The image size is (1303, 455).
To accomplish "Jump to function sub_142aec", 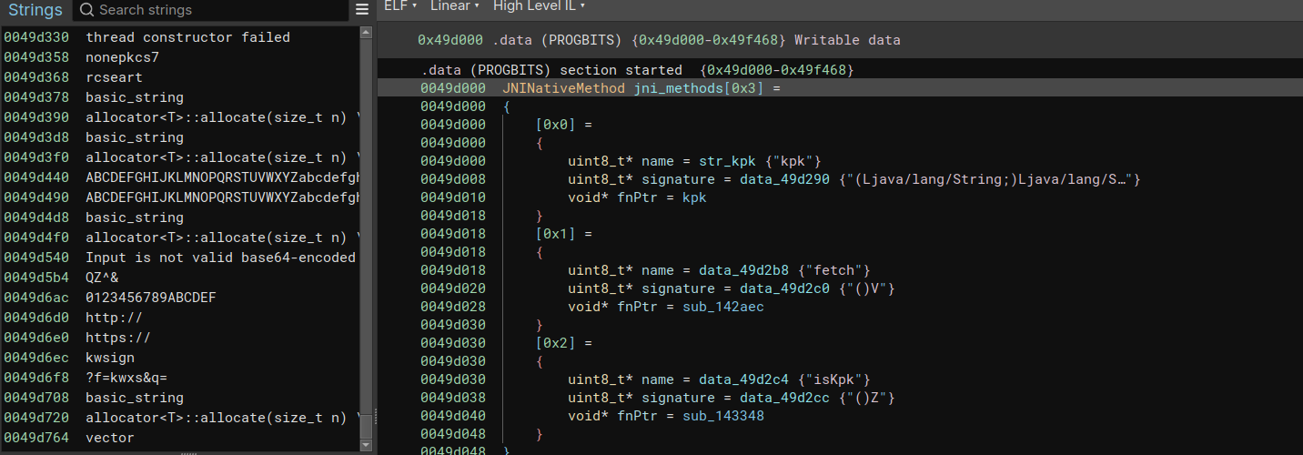I will [723, 307].
